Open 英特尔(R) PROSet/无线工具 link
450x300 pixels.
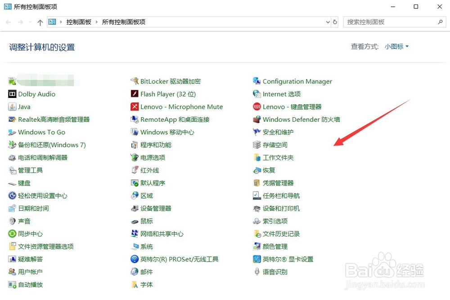(x=180, y=259)
